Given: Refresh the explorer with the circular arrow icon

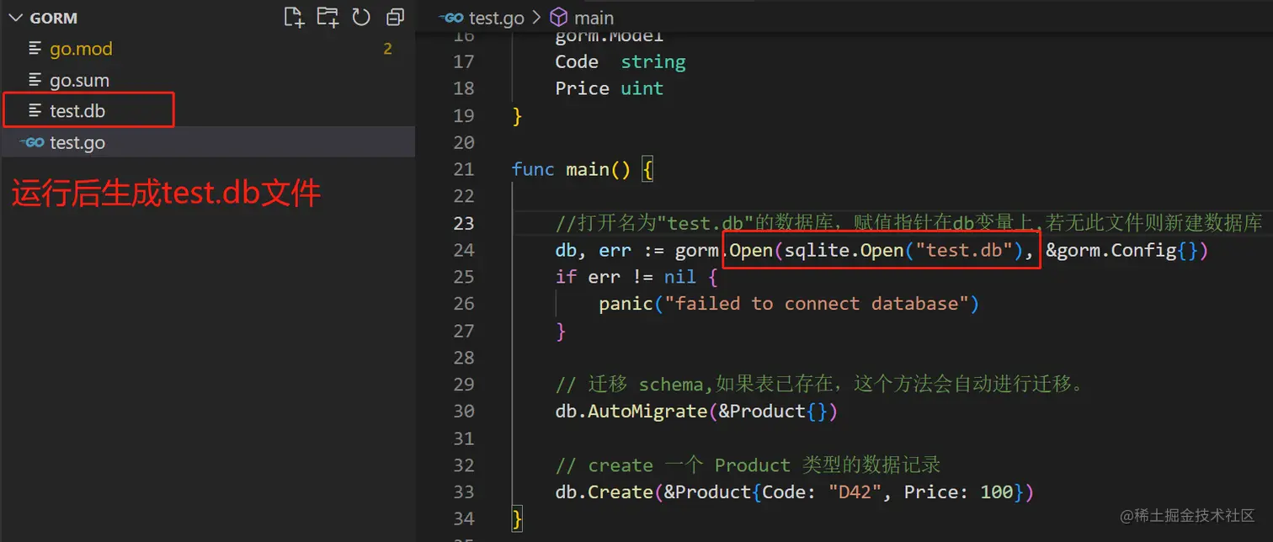Looking at the screenshot, I should coord(361,17).
